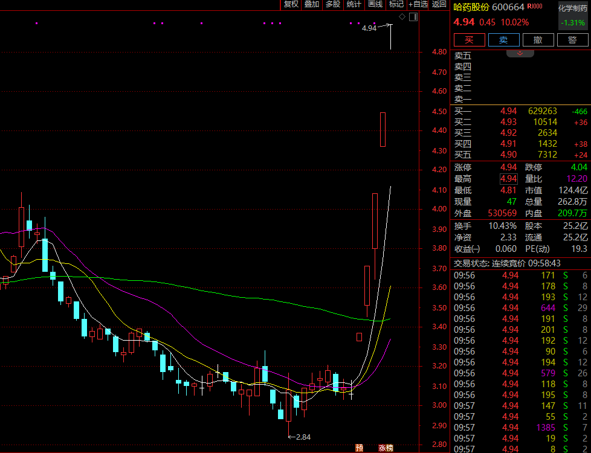Click 买三 bid price 4.92
591x453 pixels.
508,133
